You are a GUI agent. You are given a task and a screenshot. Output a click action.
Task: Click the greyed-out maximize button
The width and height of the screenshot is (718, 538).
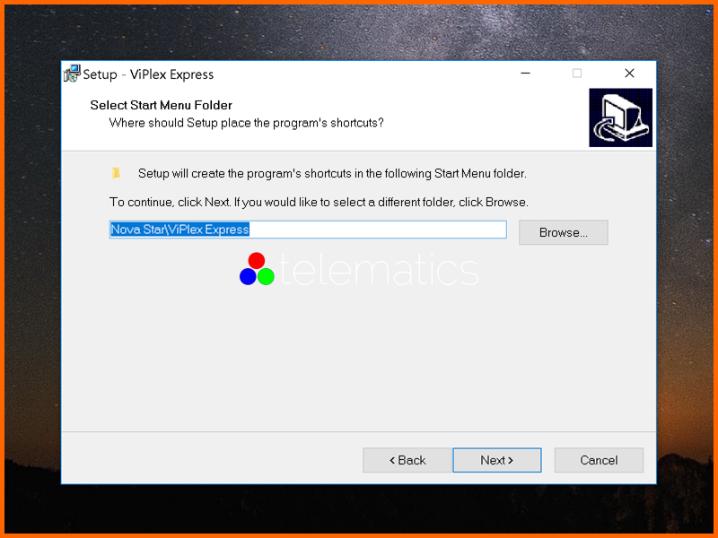(577, 74)
